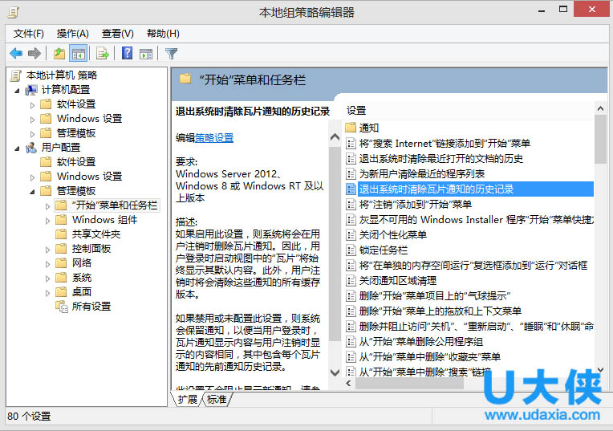This screenshot has width=613, height=431.
Task: Select 删除"开始"菜单上的拖放和上下文菜单
Action: pos(440,311)
